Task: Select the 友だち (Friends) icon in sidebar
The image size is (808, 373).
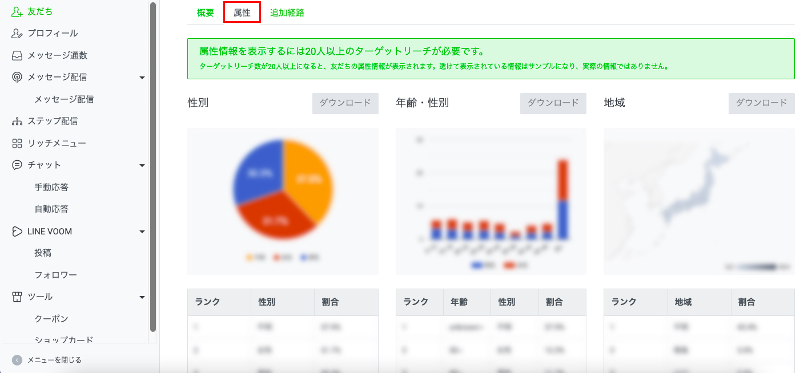Action: click(x=17, y=10)
